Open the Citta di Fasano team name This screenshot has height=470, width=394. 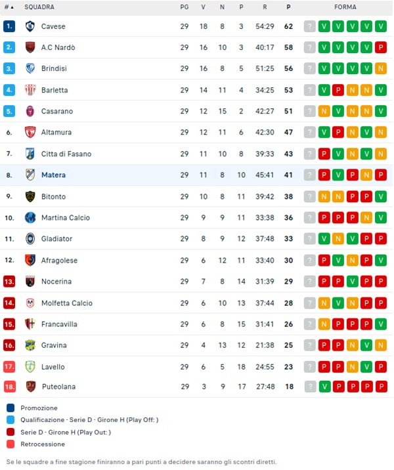pos(66,154)
